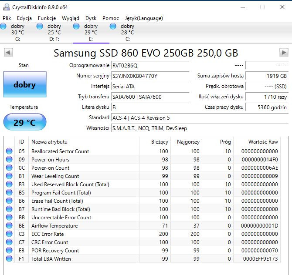This screenshot has width=292, height=275.
Task: Select Power-on Hours raw value 0000000014F0
Action: pyautogui.click(x=260, y=160)
